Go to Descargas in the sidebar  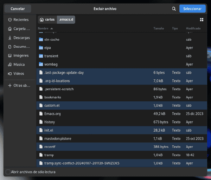coord(20,38)
